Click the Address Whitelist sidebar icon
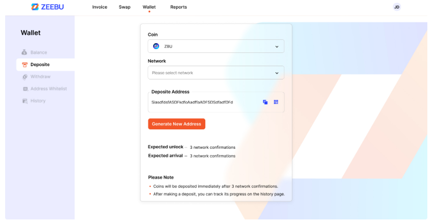The height and width of the screenshot is (223, 435). (x=24, y=89)
